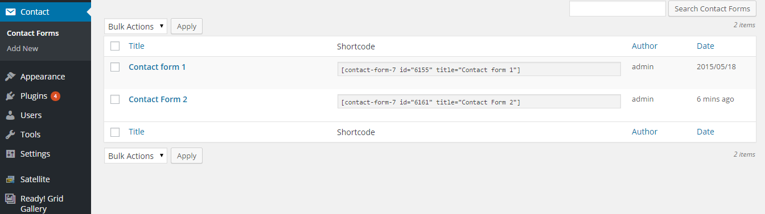Open the Add New submenu item
The image size is (765, 214).
point(23,48)
